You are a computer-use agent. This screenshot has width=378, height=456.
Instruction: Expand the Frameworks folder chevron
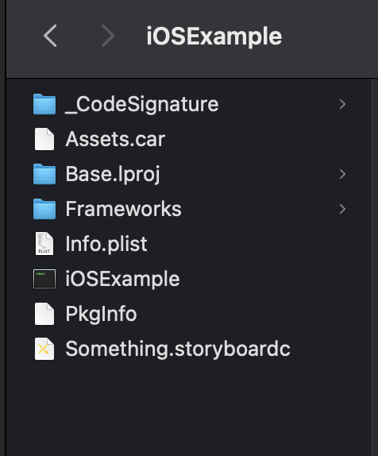coord(342,209)
